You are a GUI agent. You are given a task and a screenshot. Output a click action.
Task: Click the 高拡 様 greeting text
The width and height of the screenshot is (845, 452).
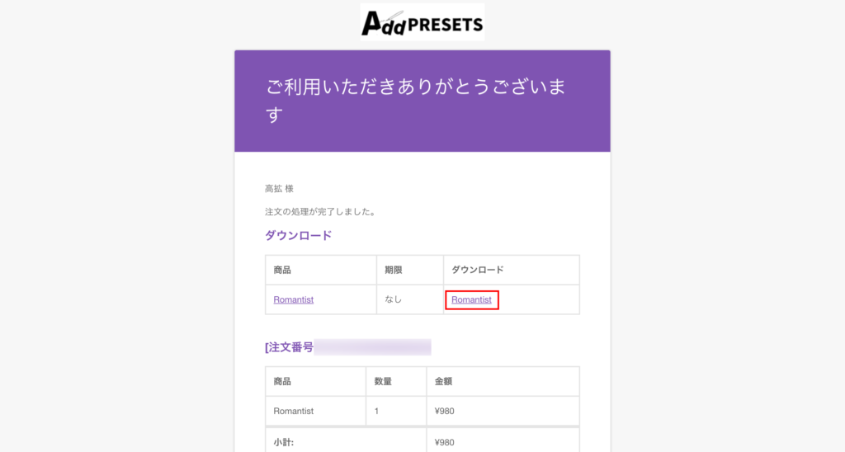[x=279, y=189]
